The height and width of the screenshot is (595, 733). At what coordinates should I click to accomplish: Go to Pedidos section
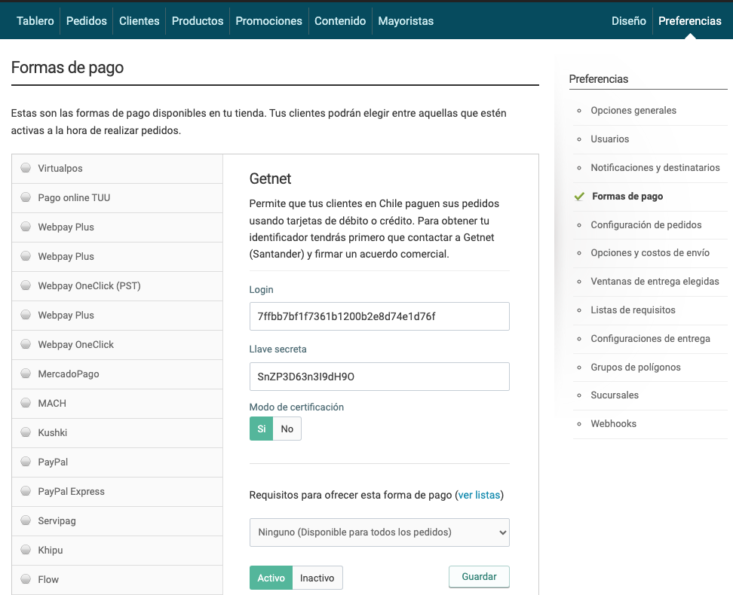(87, 21)
